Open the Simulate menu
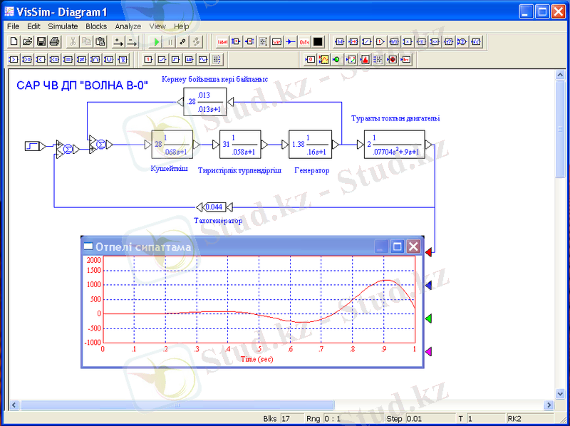 coord(63,26)
